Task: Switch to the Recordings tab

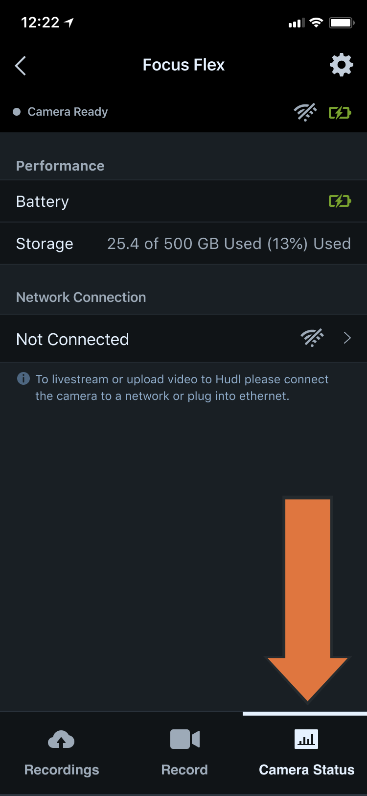Action: 61,755
